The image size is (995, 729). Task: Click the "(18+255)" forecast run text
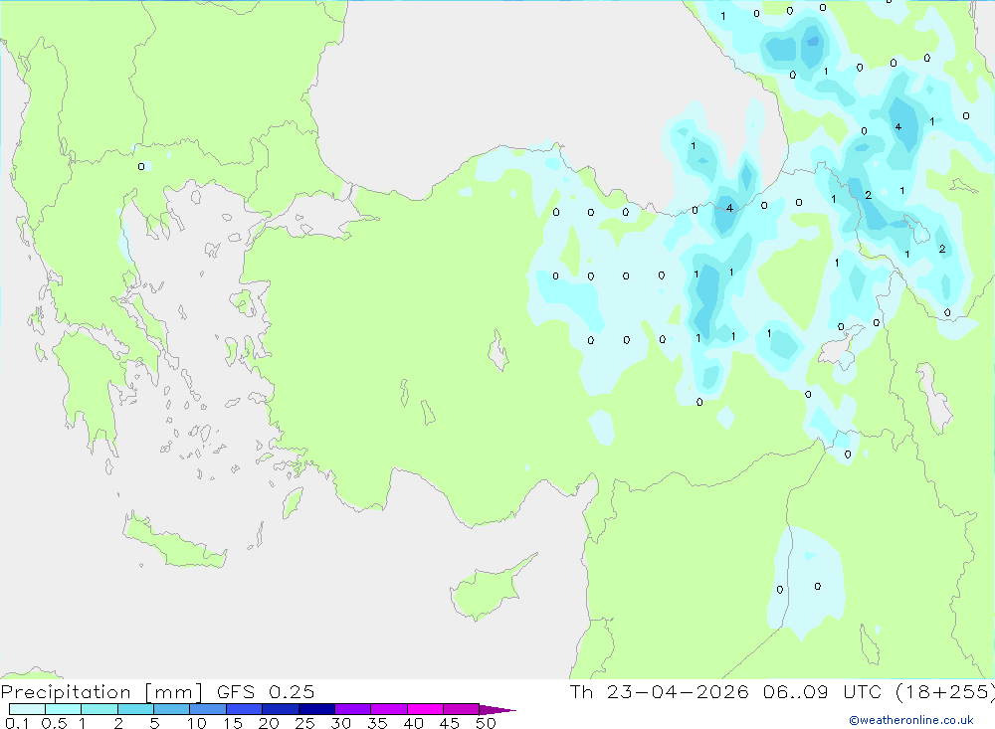click(x=945, y=691)
